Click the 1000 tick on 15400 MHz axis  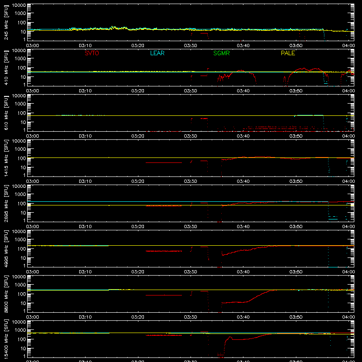point(20,330)
